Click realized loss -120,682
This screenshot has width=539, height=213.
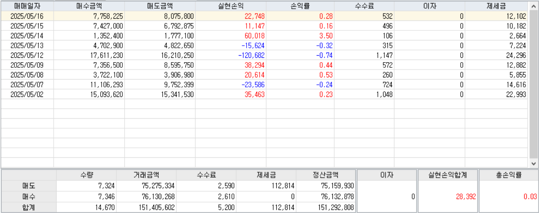pos(251,55)
